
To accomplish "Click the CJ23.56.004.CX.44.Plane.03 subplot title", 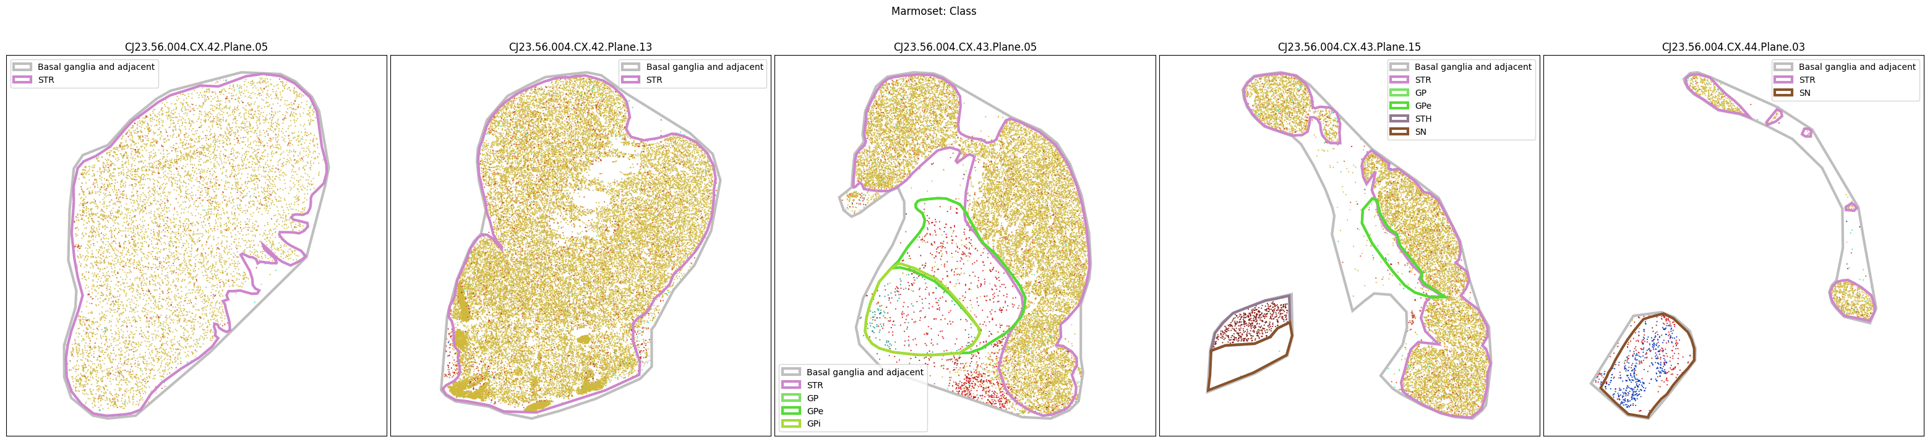I will pos(1733,47).
